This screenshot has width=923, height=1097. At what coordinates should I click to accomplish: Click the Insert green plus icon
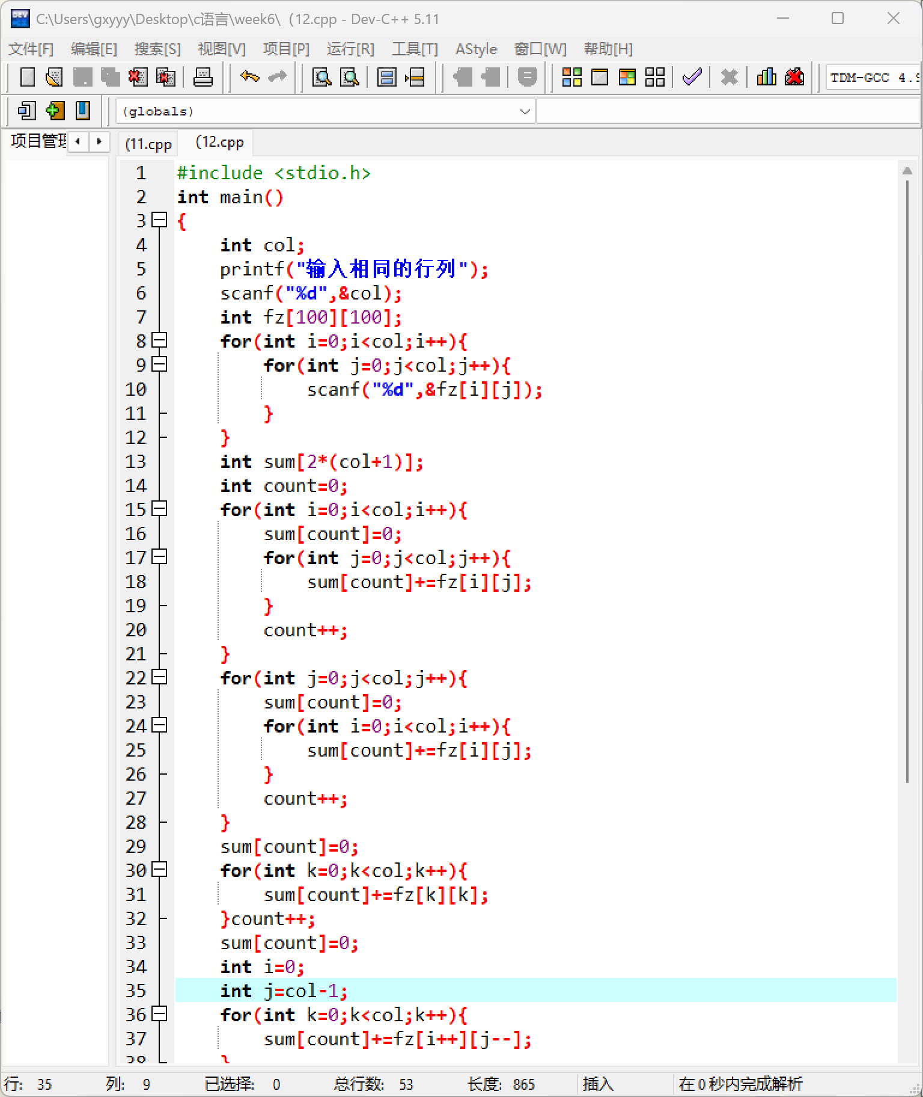click(x=55, y=111)
